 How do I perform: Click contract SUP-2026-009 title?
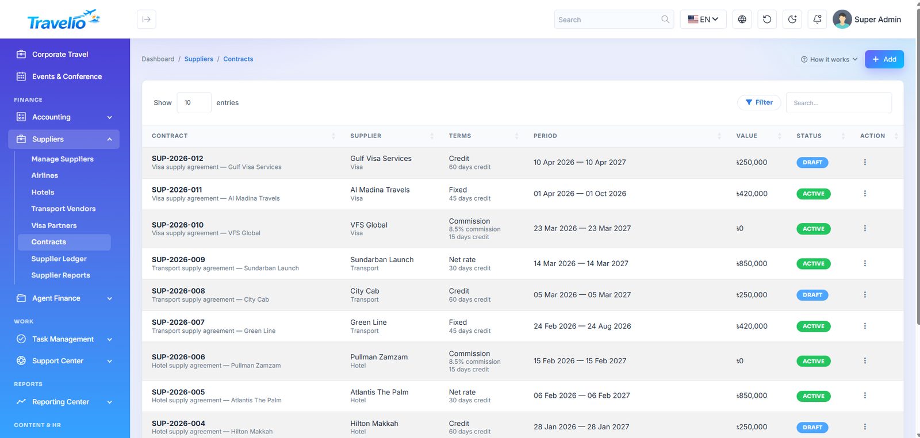(x=178, y=260)
